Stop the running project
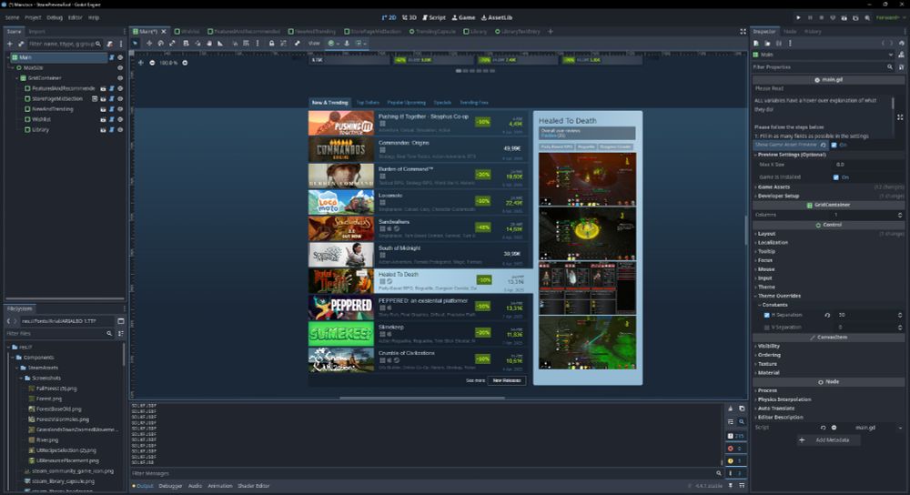 pos(821,18)
